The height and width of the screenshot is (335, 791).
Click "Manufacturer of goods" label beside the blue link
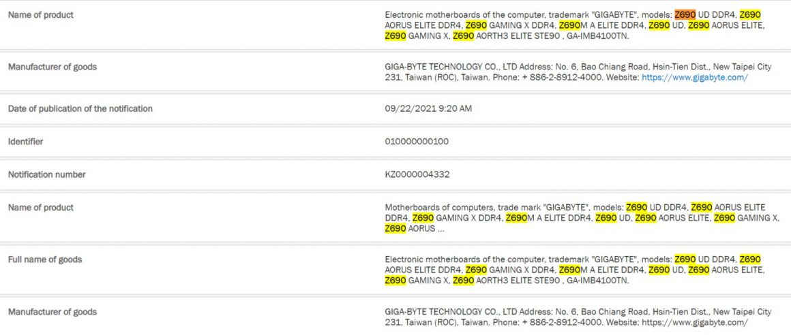[x=53, y=67]
